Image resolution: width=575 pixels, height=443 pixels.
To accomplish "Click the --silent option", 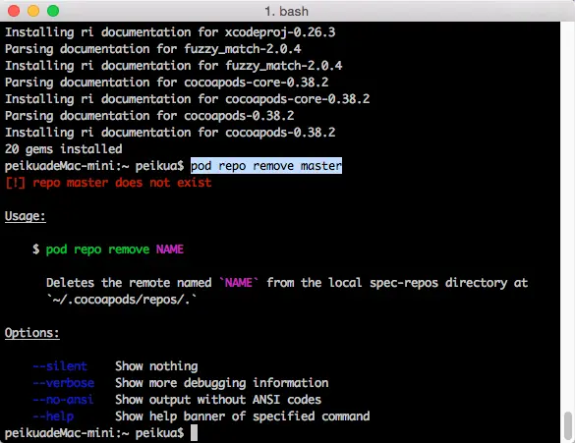I will [x=60, y=366].
